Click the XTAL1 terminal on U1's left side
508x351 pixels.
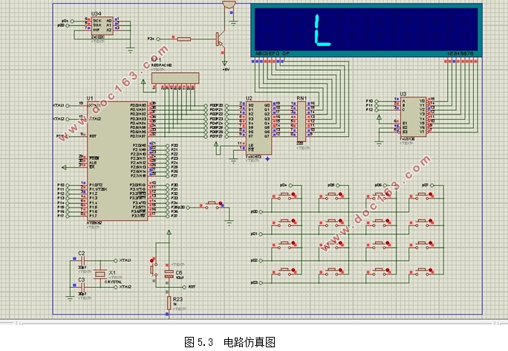click(68, 106)
